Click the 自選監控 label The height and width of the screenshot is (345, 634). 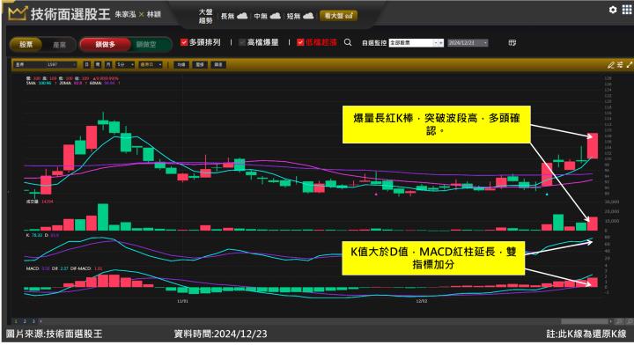[x=374, y=42]
